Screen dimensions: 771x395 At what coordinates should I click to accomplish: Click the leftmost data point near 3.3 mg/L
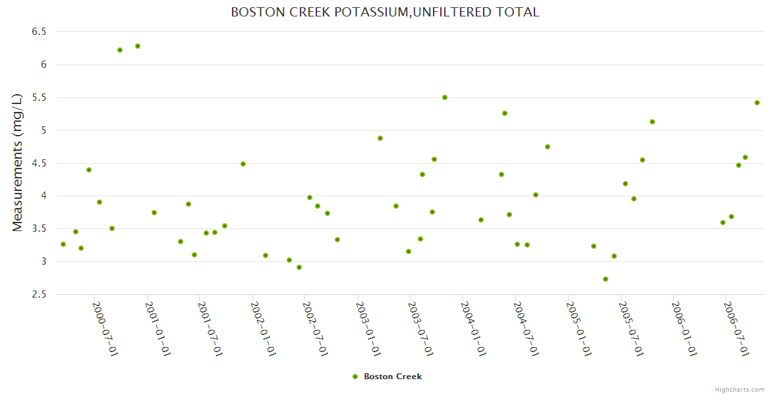63,244
